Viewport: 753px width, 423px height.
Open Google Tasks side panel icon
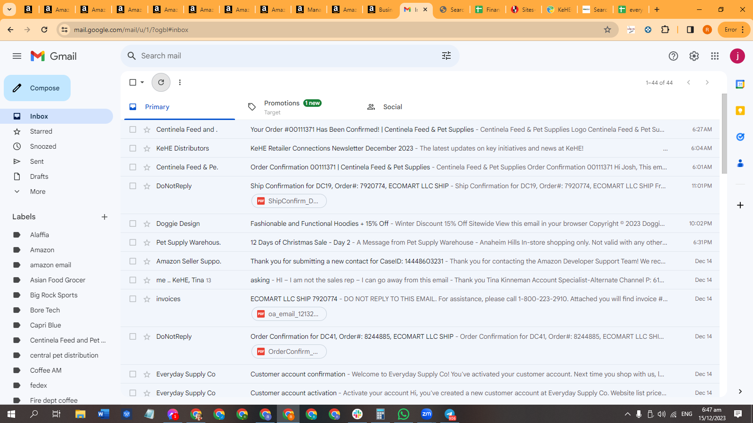[x=740, y=137]
